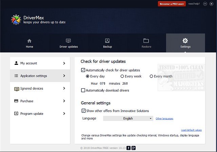This screenshot has width=217, height=152.
Task: Click the Settings gear icon
Action: tap(185, 41)
